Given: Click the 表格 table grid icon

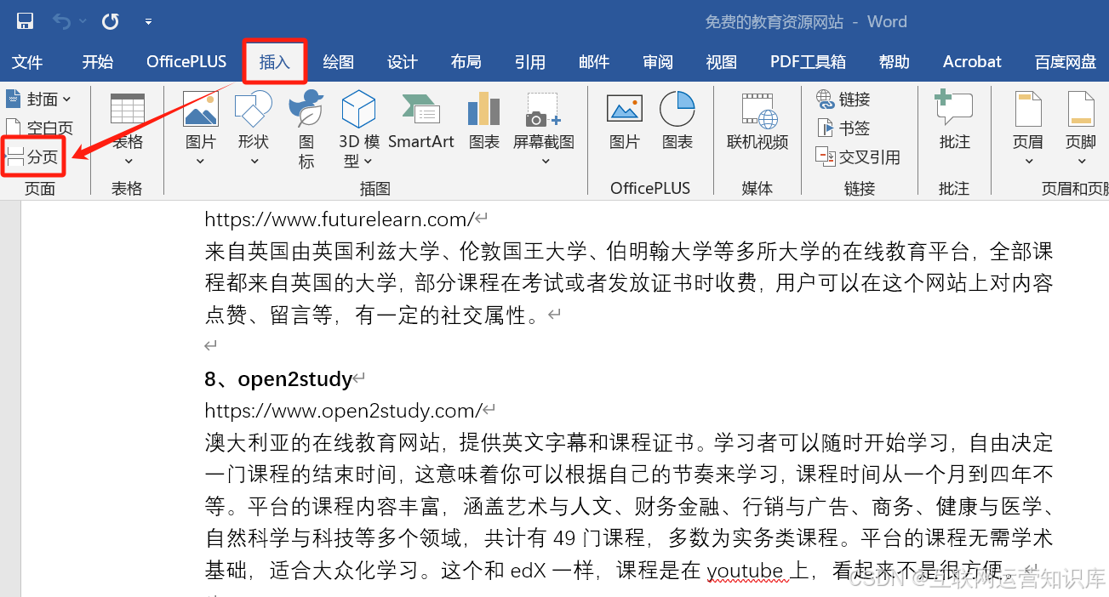Looking at the screenshot, I should [x=128, y=109].
